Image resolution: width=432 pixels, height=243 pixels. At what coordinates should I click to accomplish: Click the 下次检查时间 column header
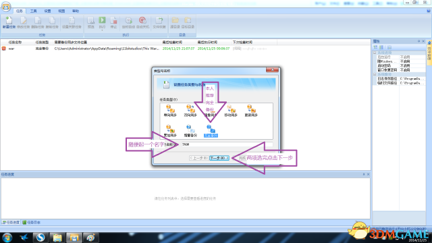(x=243, y=42)
